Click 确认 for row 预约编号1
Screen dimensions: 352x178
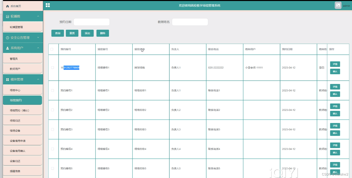pos(335,94)
